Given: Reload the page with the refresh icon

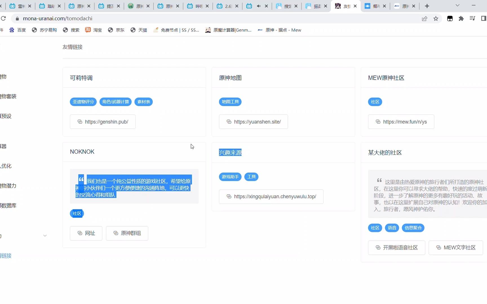Looking at the screenshot, I should tap(3, 19).
